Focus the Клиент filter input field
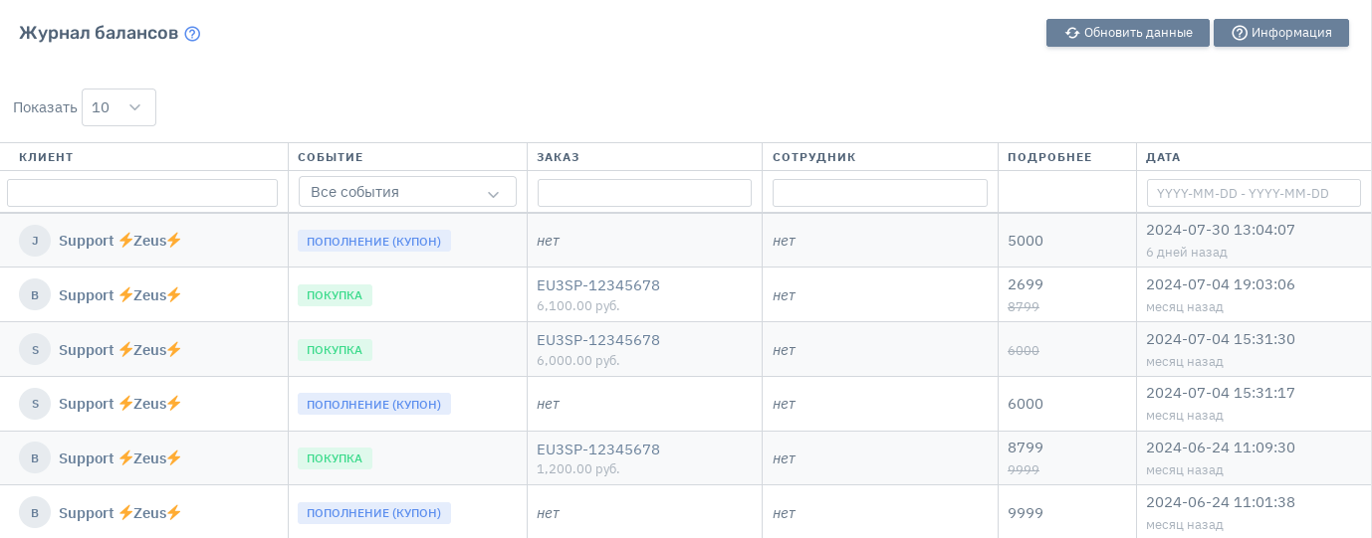1372x538 pixels. [x=142, y=193]
